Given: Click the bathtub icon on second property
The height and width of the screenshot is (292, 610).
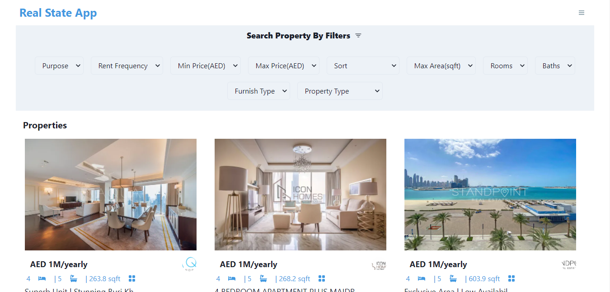Looking at the screenshot, I should click(x=263, y=278).
